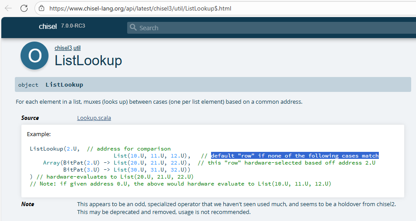Viewport: 416px width, 221px height.
Task: Open the chisel3 package link
Action: [63, 48]
